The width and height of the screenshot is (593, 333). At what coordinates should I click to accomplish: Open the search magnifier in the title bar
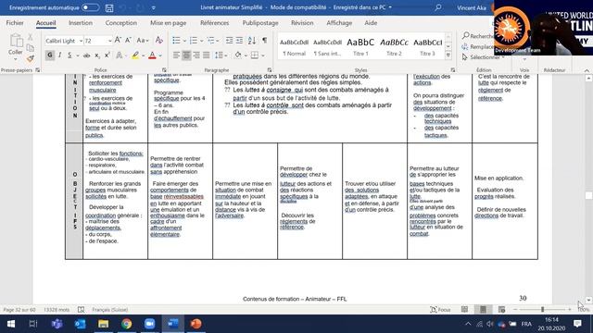click(x=438, y=7)
